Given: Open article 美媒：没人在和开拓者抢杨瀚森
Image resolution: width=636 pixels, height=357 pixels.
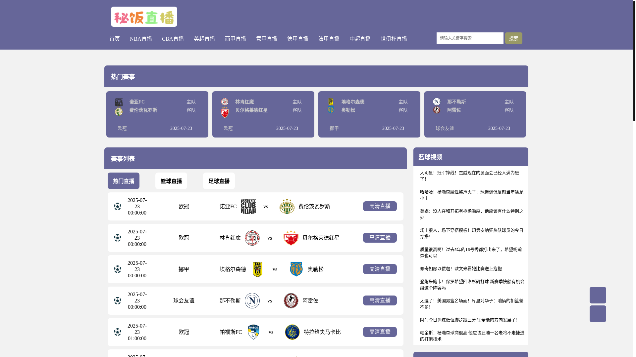Looking at the screenshot, I should click(472, 214).
